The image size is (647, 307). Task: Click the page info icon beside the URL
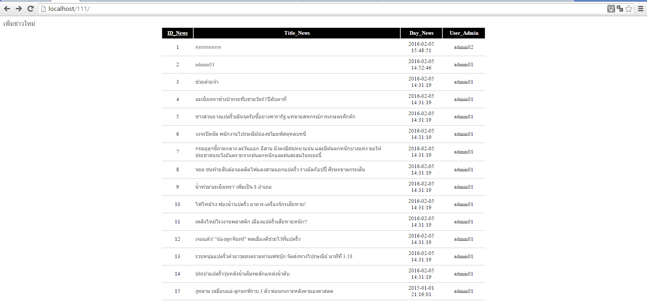pyautogui.click(x=44, y=8)
